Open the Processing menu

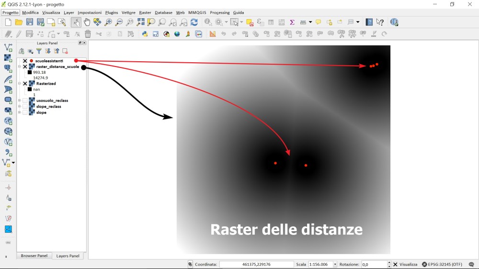[x=220, y=12]
